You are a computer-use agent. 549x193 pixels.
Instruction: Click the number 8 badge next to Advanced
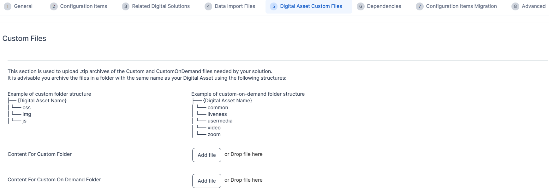515,6
